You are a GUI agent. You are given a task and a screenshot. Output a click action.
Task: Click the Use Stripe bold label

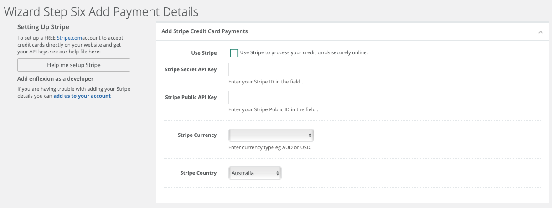204,53
